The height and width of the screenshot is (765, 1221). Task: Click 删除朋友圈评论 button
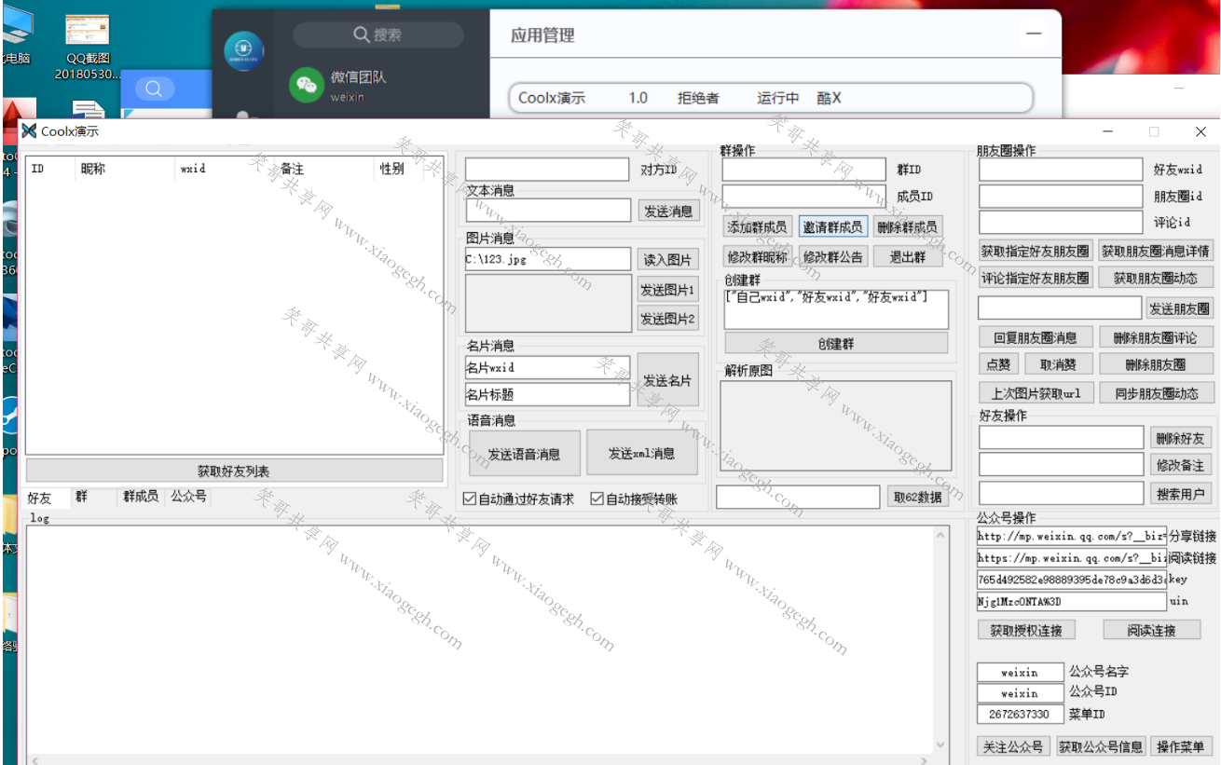pyautogui.click(x=1156, y=337)
